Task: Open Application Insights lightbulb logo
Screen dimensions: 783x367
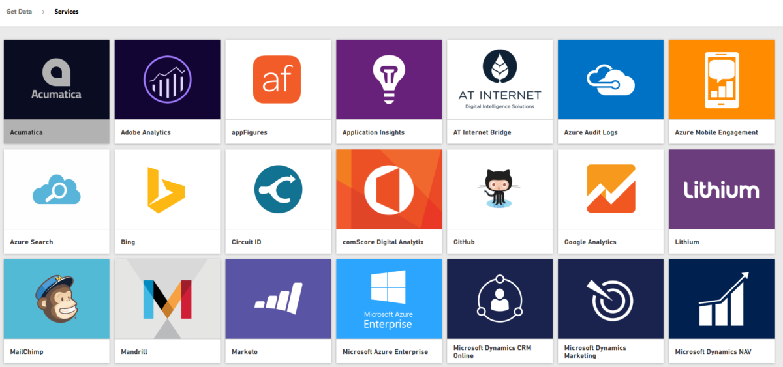Action: click(x=390, y=80)
